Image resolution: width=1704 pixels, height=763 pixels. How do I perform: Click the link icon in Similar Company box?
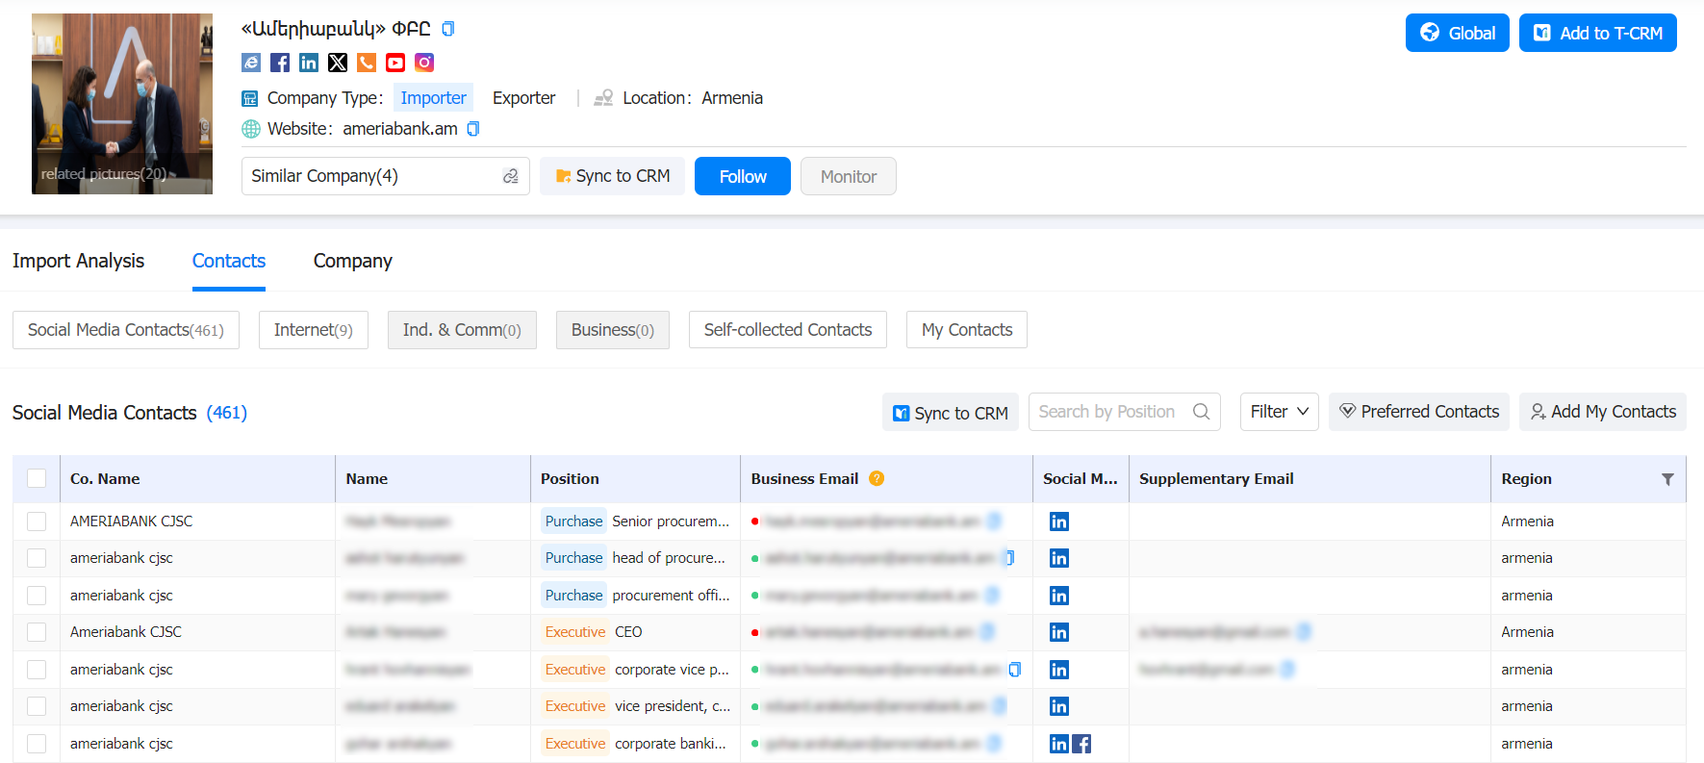511,176
